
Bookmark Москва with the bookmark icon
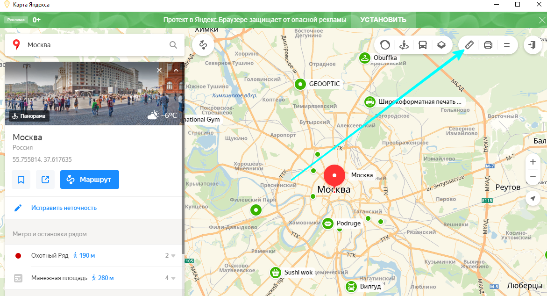(21, 180)
